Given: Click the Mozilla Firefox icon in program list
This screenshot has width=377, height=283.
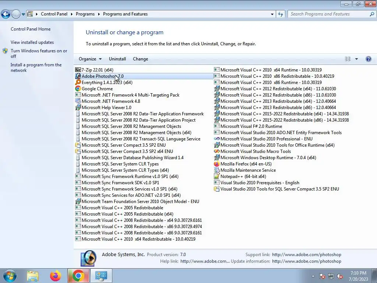Looking at the screenshot, I should click(x=216, y=164).
